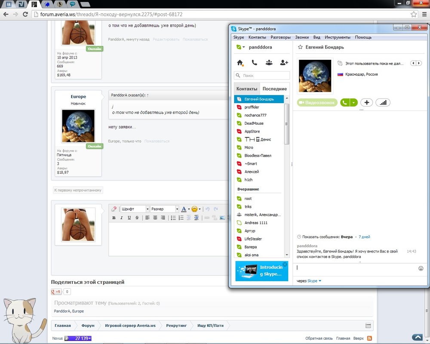Screen dimensions: 430x344
Task: Insert image using forum editor picture icon
Action: 222,218
